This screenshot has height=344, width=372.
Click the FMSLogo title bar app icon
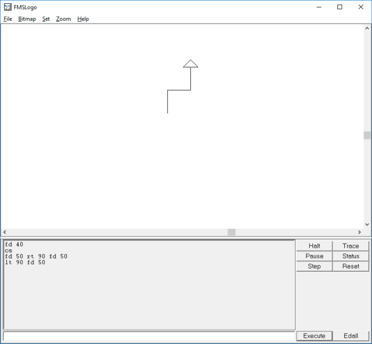[7, 7]
